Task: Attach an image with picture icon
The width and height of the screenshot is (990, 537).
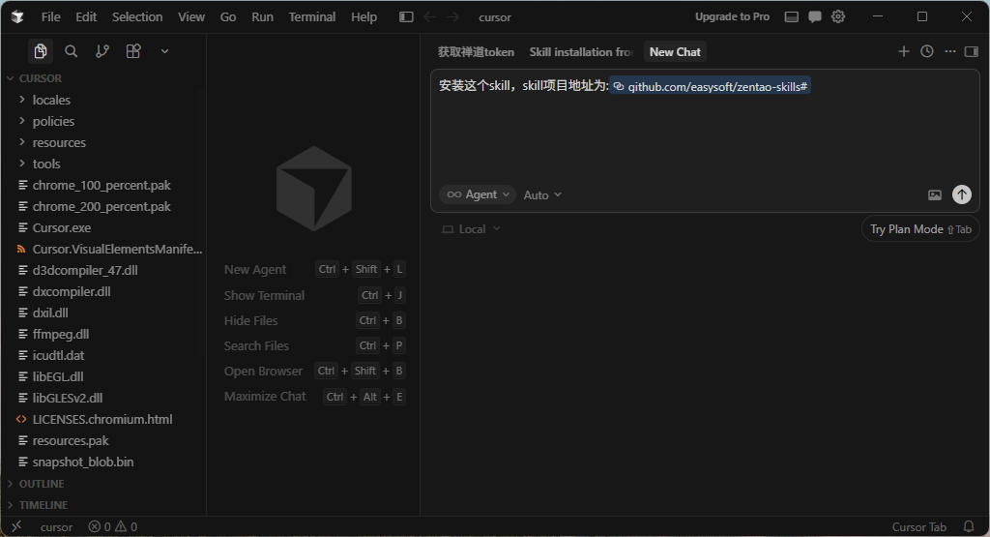Action: [935, 194]
